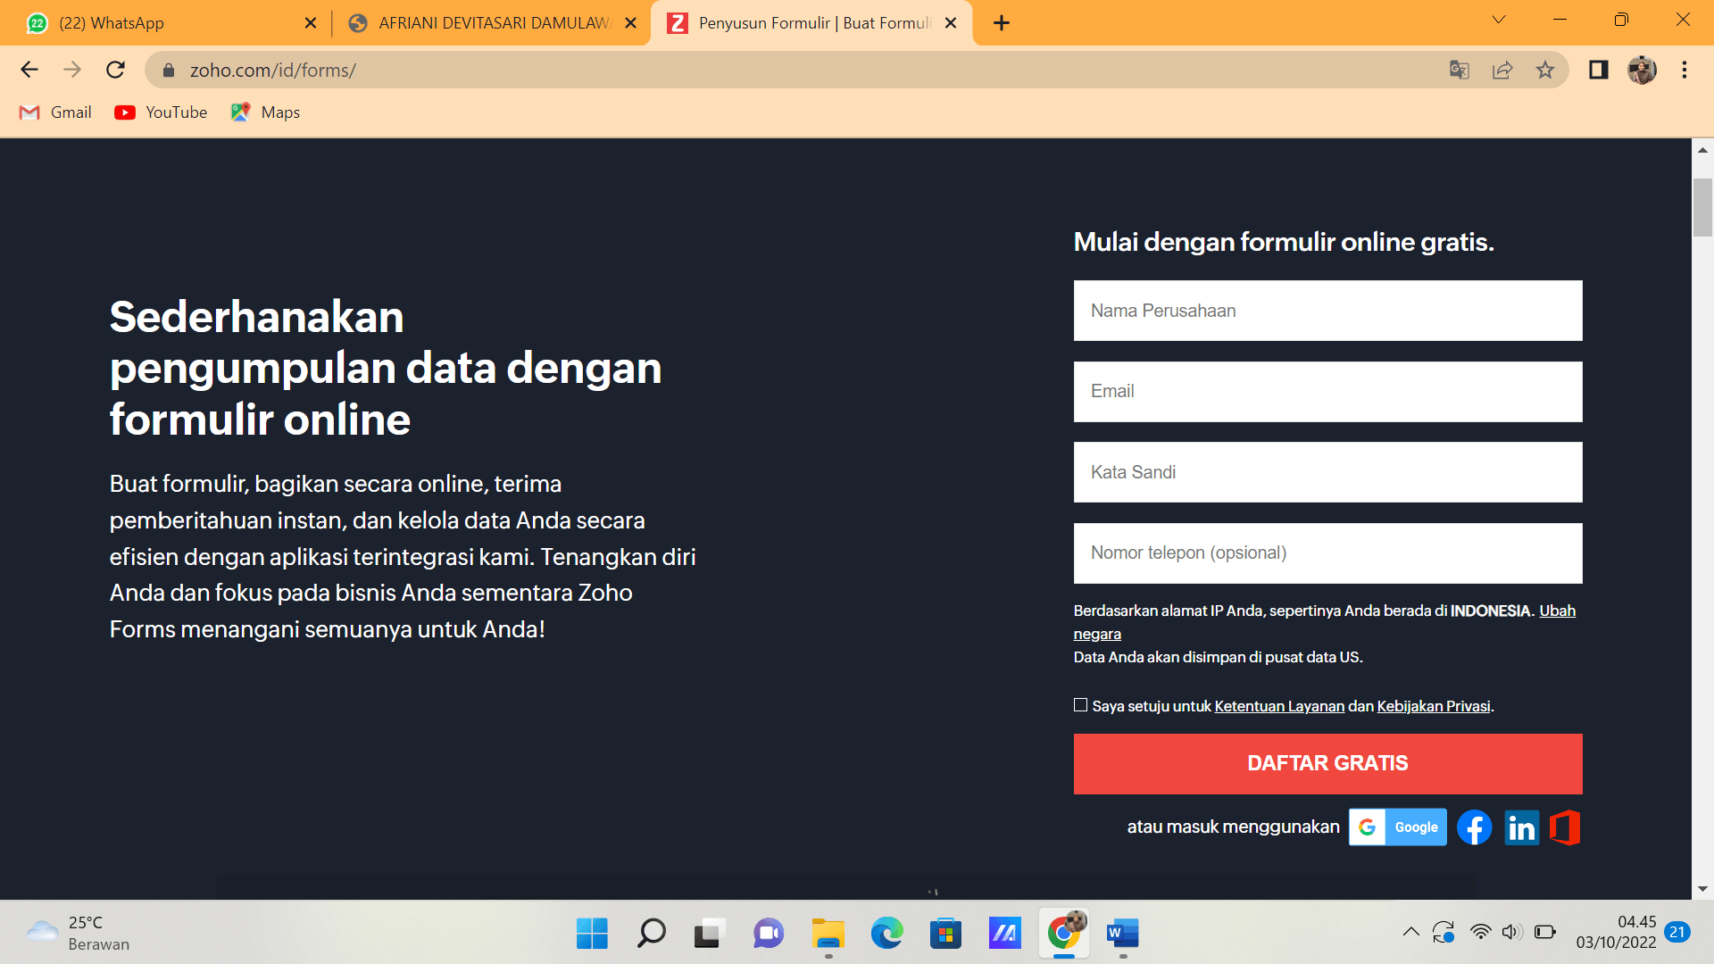Open the volume control icon
The image size is (1714, 964).
(1510, 932)
